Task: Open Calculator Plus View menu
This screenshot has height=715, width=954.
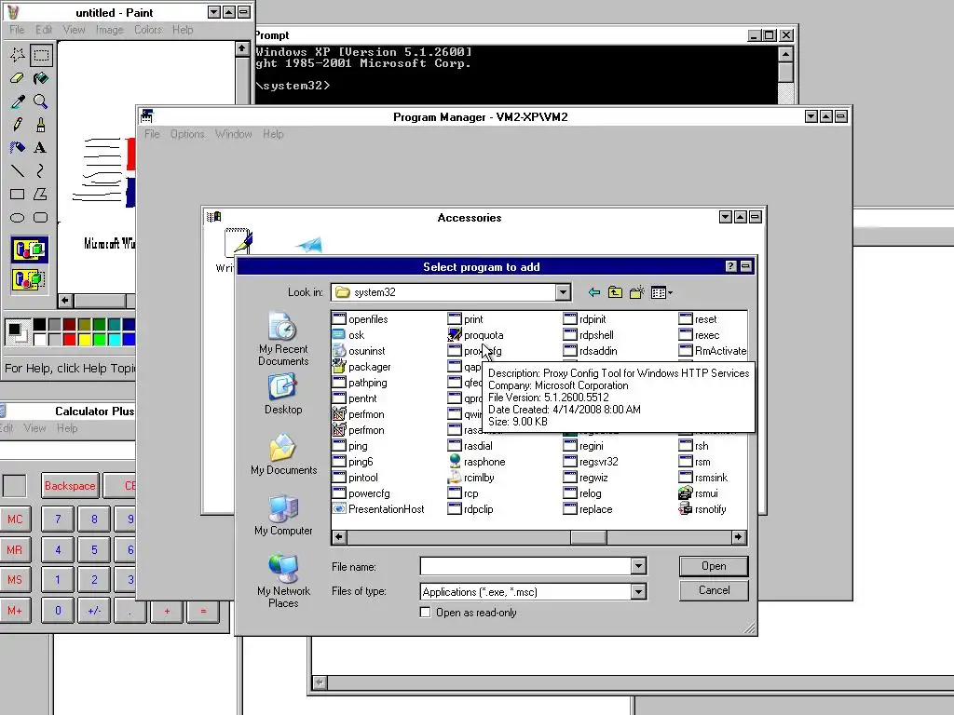Action: coord(34,428)
